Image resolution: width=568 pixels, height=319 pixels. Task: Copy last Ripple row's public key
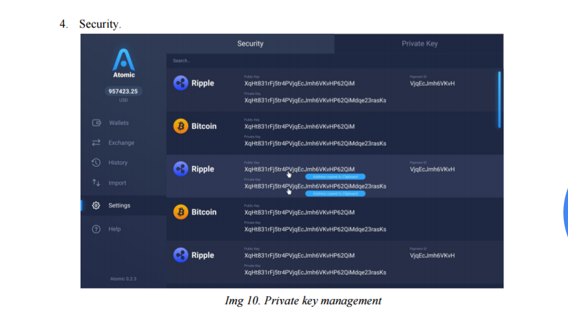[x=299, y=255]
